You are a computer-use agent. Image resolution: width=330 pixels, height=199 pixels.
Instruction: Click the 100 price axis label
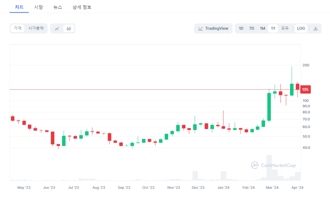tap(306, 101)
